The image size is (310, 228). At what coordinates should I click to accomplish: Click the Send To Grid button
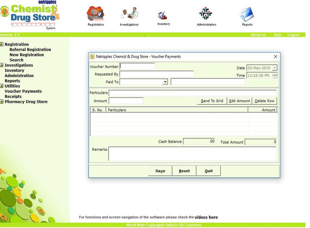(212, 101)
